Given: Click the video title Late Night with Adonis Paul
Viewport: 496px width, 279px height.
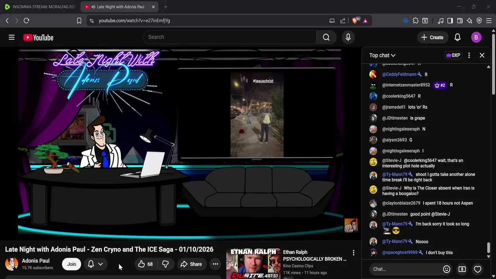Looking at the screenshot, I should [x=109, y=249].
